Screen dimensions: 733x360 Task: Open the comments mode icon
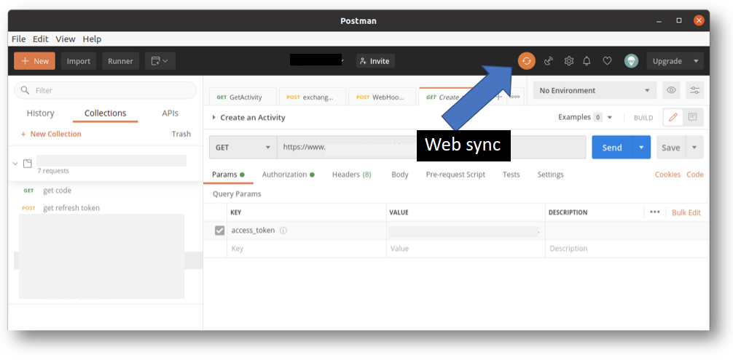693,118
